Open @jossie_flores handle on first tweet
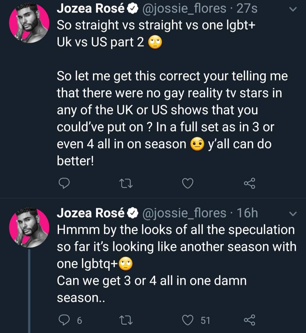 point(184,9)
